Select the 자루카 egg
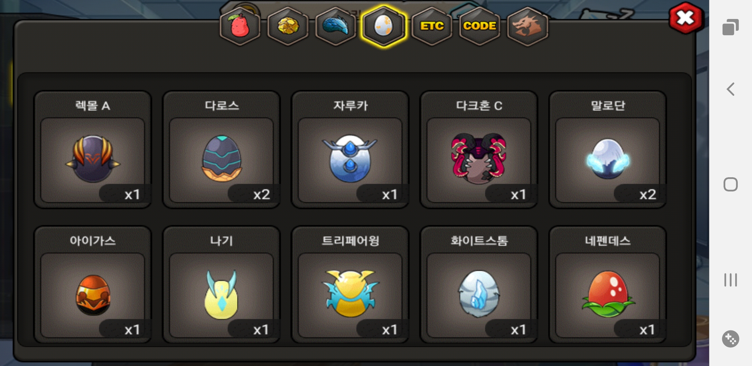Image resolution: width=752 pixels, height=366 pixels. tap(350, 149)
